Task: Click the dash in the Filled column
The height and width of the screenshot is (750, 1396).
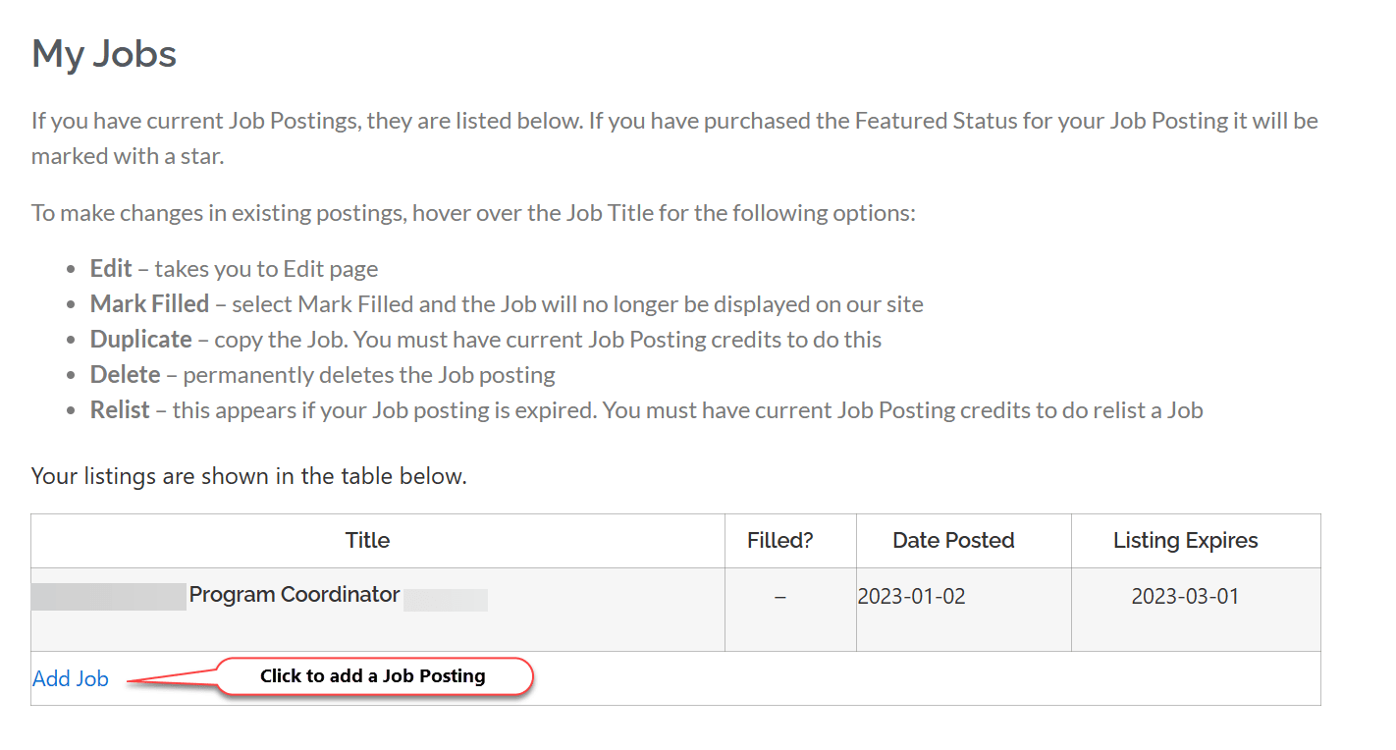Action: [x=779, y=594]
